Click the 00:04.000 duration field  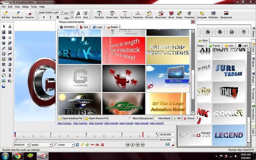[167, 140]
